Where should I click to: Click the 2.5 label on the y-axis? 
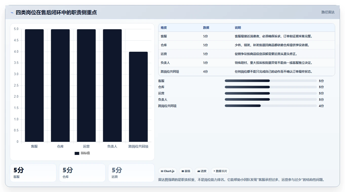(x=16, y=86)
